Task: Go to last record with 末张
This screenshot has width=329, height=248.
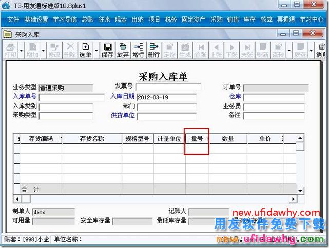Action: pyautogui.click(x=247, y=50)
